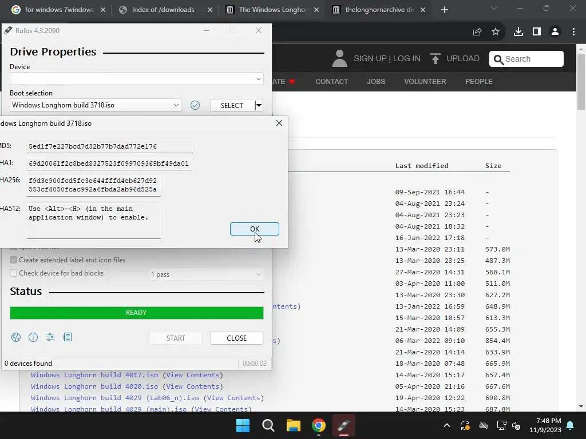Open Windows Longhorn build 4017.iso link

[x=94, y=375]
